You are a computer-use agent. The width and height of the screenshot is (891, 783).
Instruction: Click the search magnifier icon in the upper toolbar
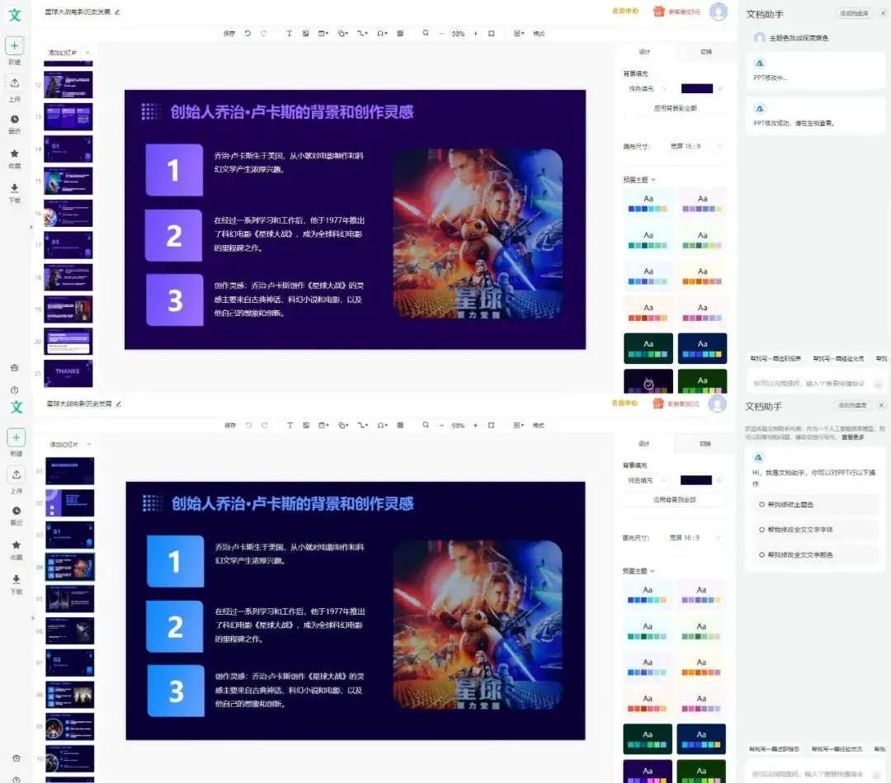426,34
